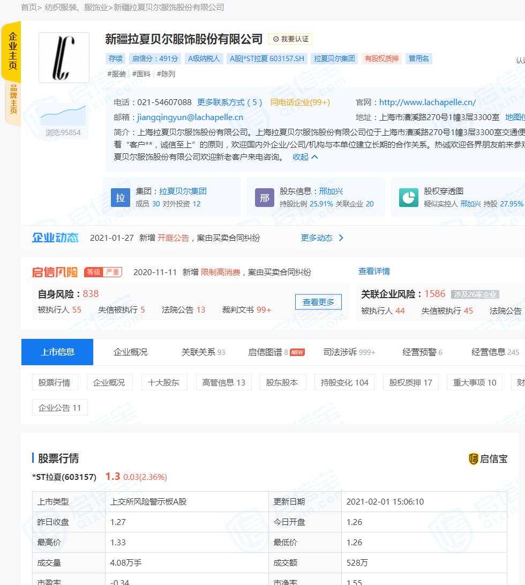Open the lachapelle.cn website link

click(x=427, y=102)
